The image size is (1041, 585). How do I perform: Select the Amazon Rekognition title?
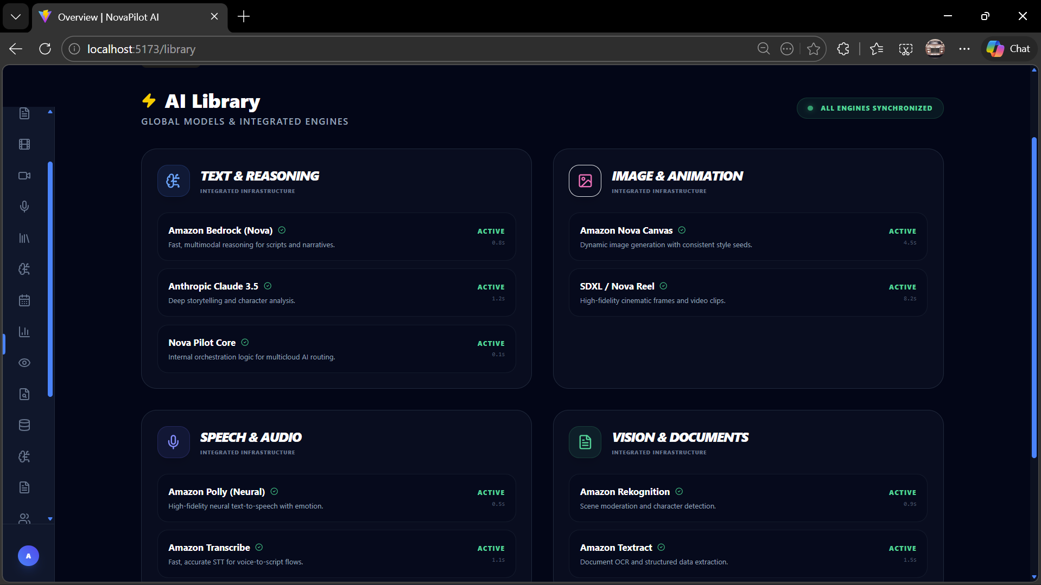[625, 492]
